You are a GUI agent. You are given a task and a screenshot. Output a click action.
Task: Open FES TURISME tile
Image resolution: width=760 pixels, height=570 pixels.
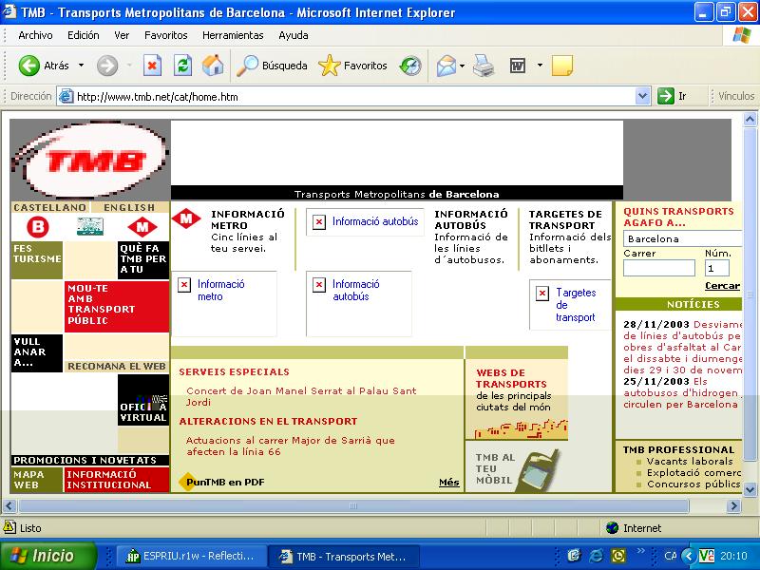pyautogui.click(x=37, y=259)
